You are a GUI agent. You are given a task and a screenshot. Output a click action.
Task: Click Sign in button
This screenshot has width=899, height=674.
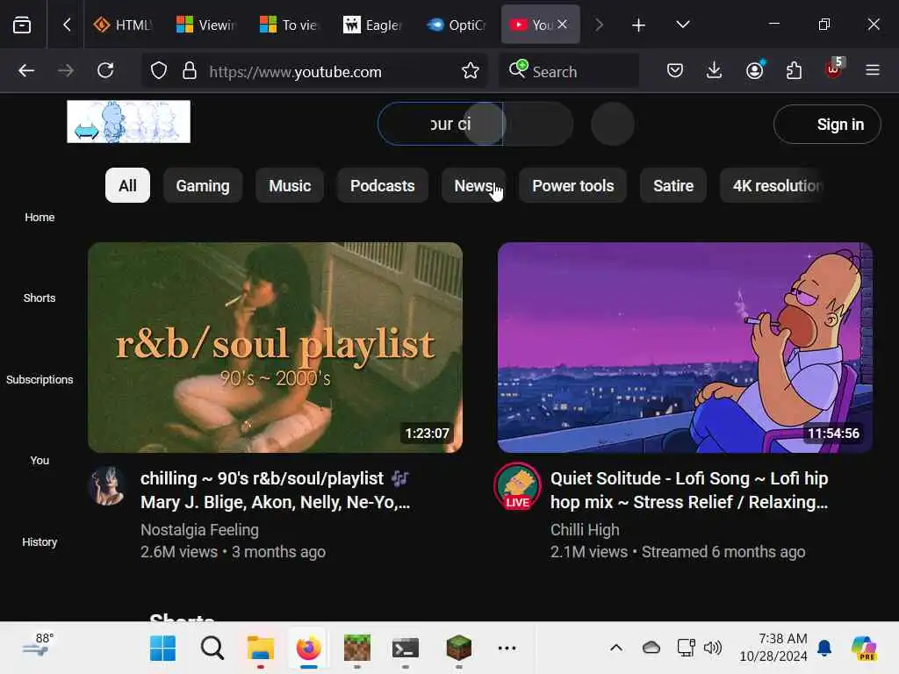click(x=827, y=125)
